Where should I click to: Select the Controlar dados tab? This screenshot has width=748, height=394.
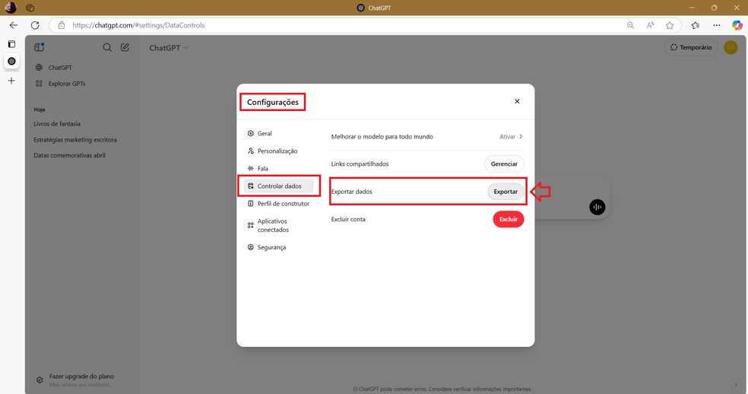[279, 186]
